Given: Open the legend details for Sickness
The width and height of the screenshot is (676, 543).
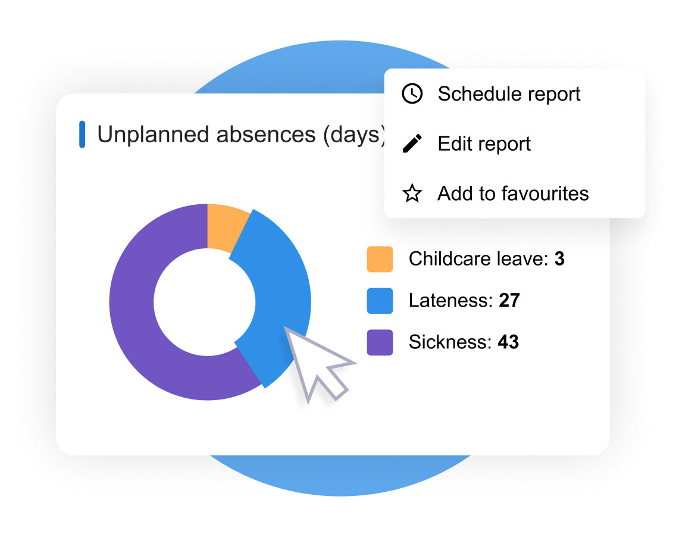Looking at the screenshot, I should (464, 342).
